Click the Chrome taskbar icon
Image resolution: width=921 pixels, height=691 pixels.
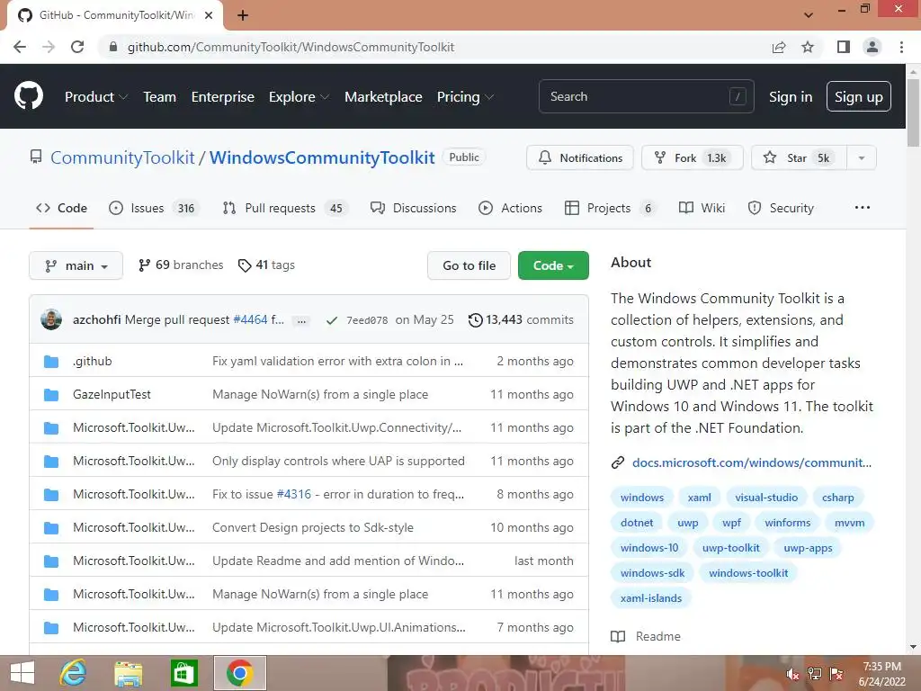(239, 673)
